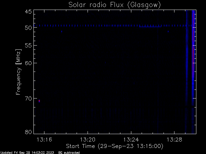Click the '13:24' time tick label

pyautogui.click(x=131, y=140)
